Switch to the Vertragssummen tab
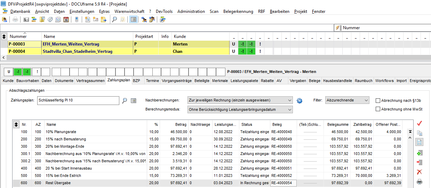431x188 pixels. [90, 81]
